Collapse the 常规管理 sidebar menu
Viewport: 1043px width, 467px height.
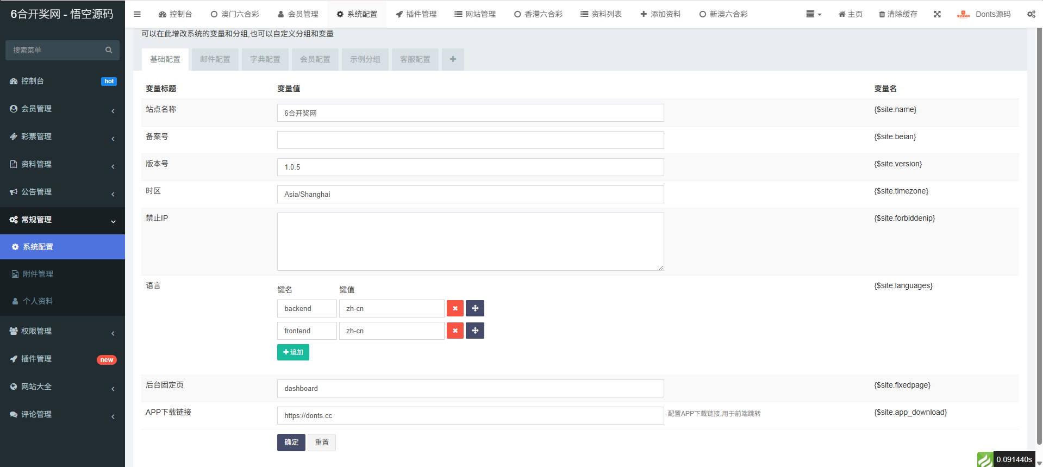(62, 220)
